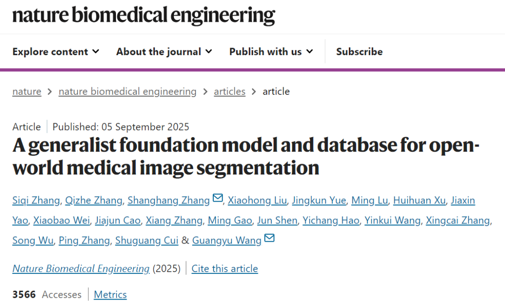Expand the Explore content dropdown
This screenshot has height=308, width=505.
click(x=56, y=52)
